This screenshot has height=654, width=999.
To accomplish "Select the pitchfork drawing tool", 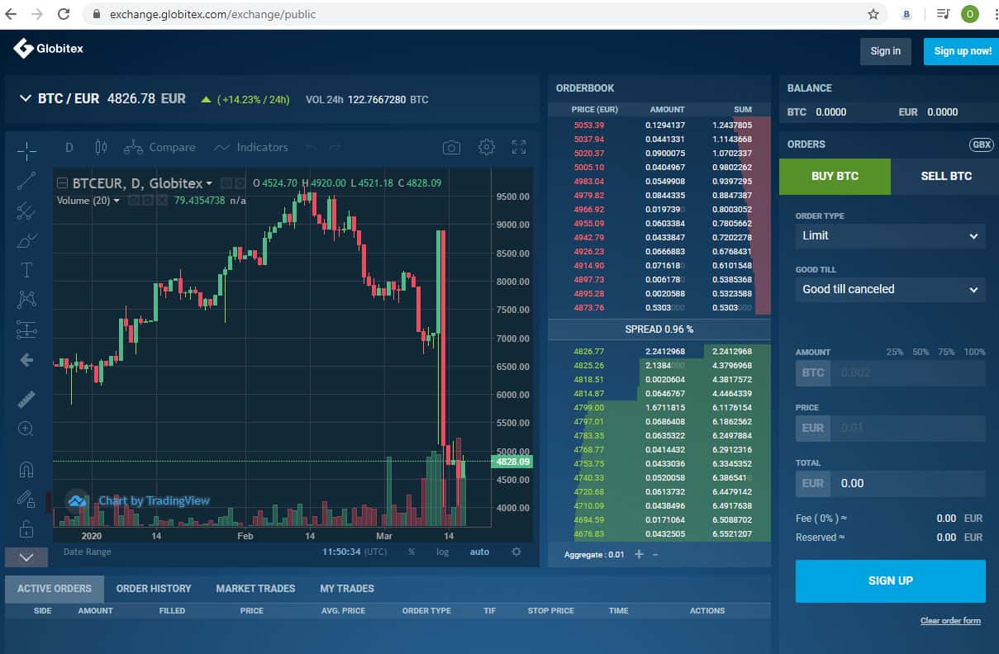I will point(26,211).
